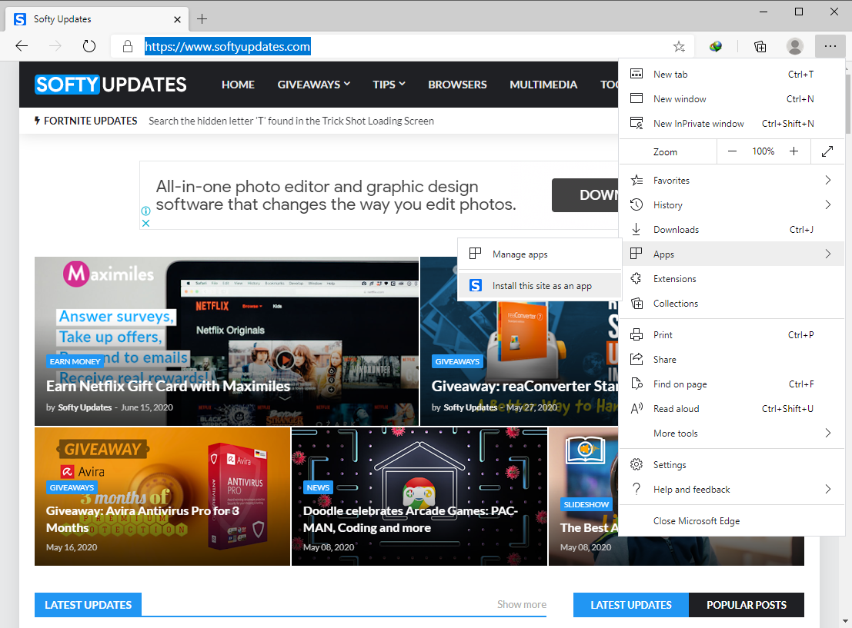The image size is (852, 628).
Task: Click Install this site as an app
Action: 540,285
